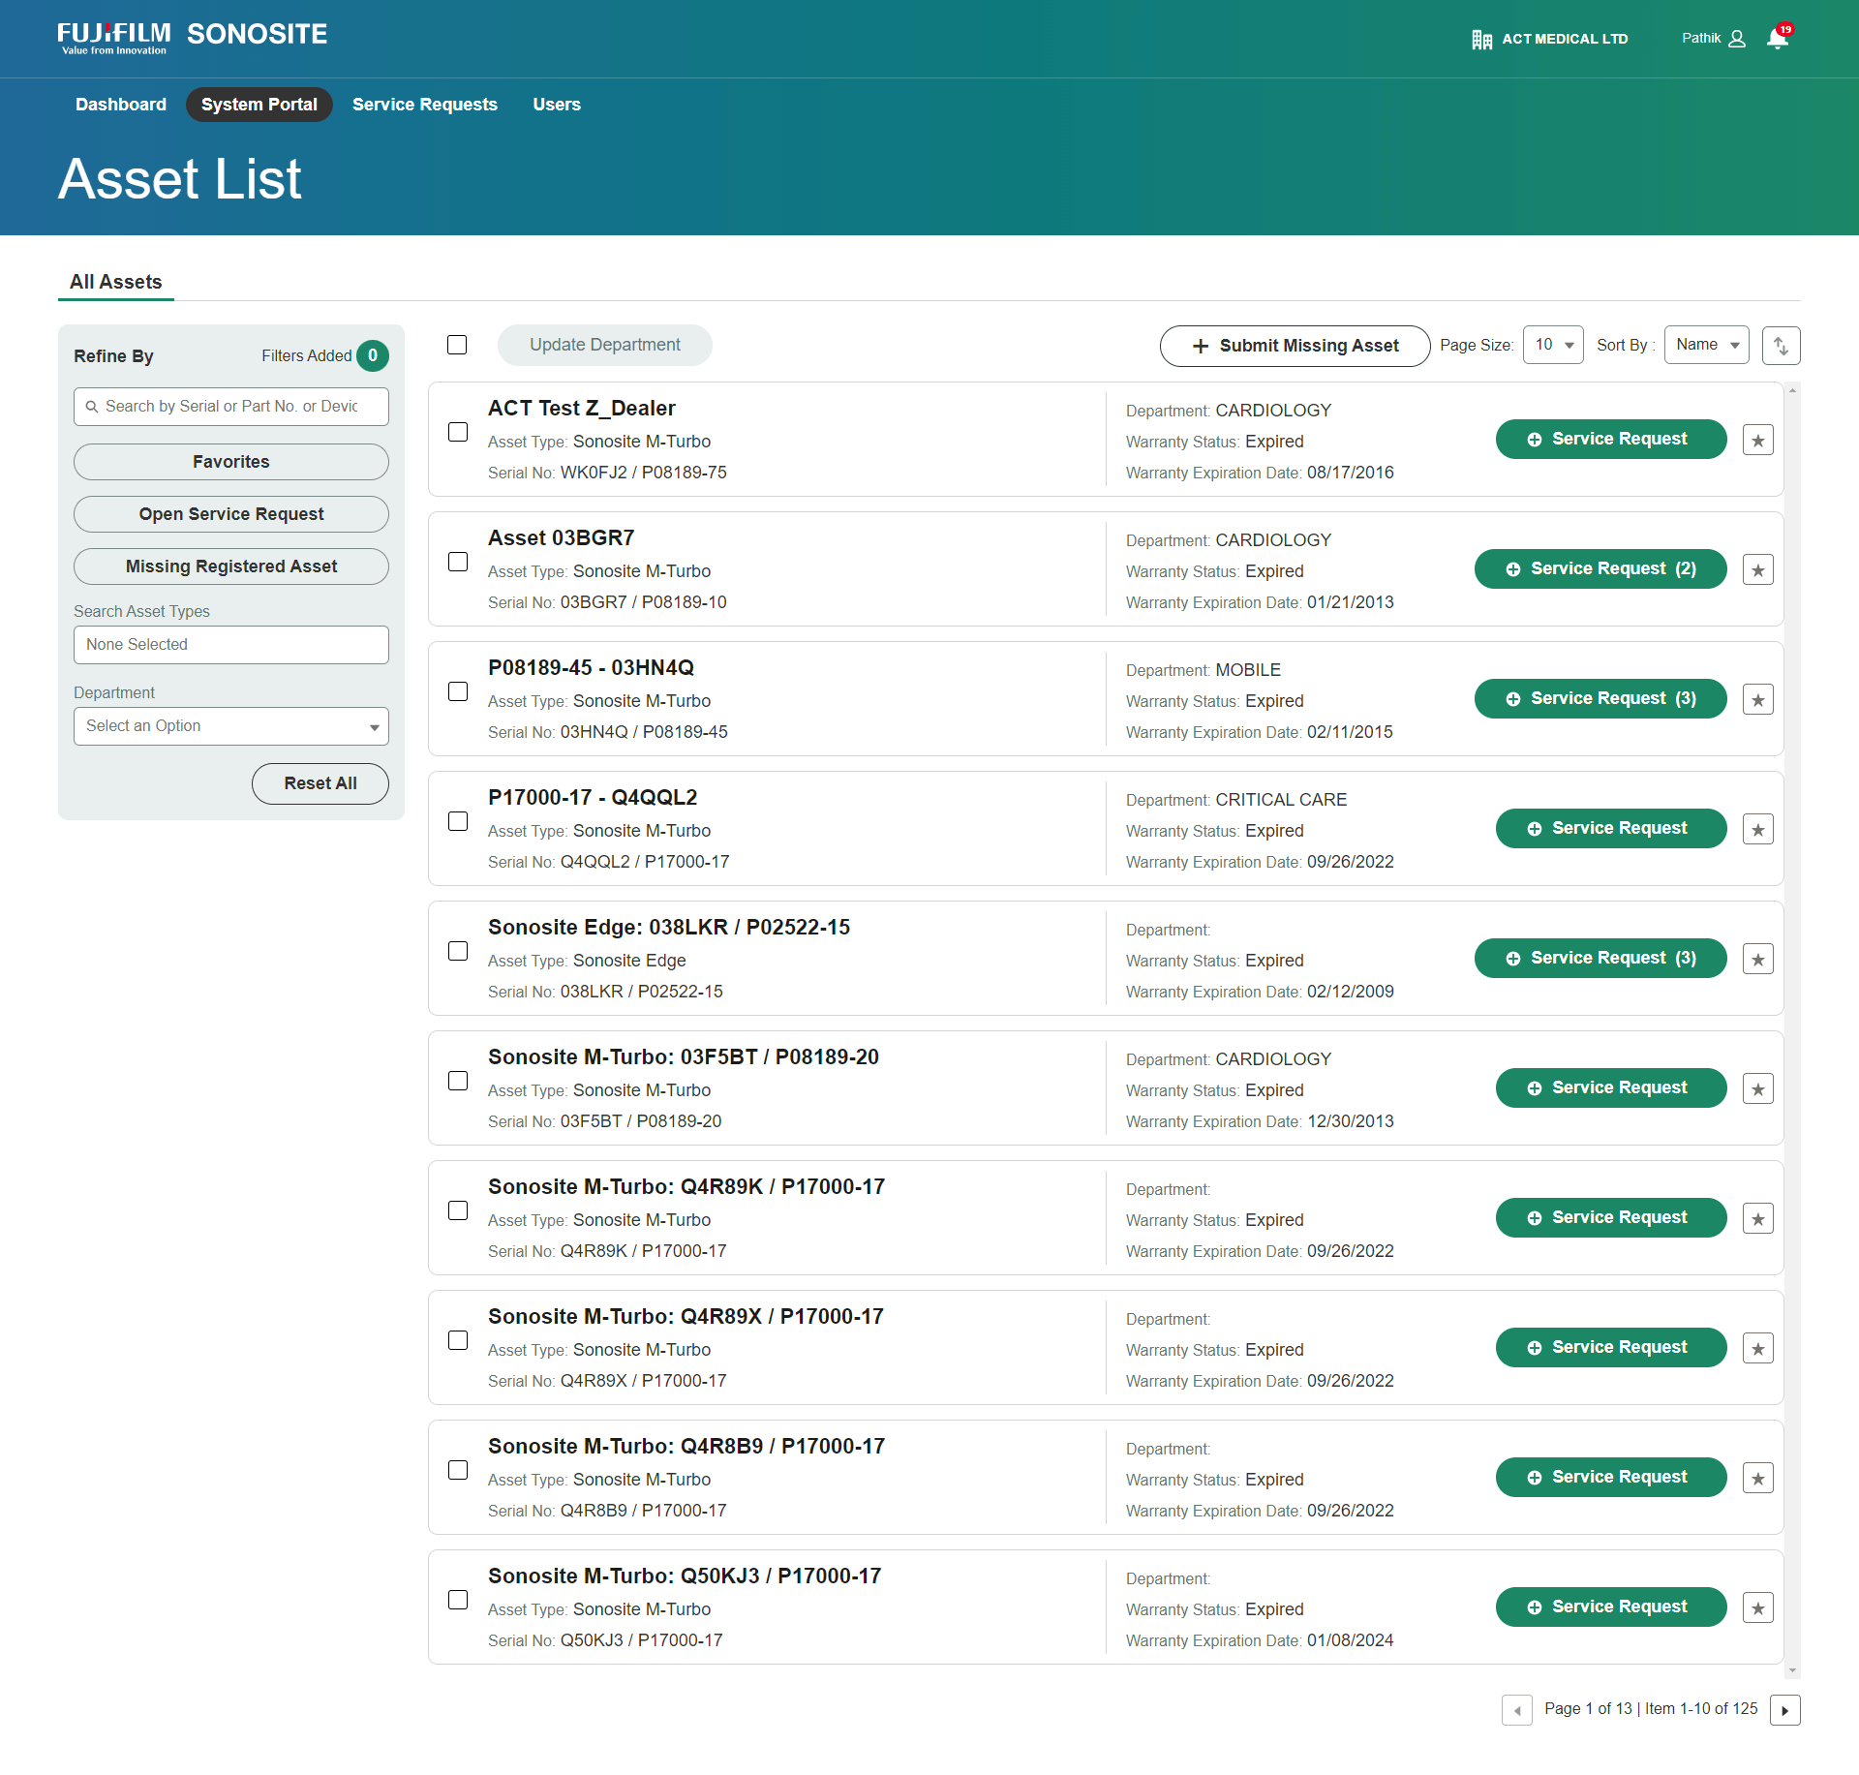Favorite M-Turbo Q4R8B9 star icon

click(1758, 1479)
